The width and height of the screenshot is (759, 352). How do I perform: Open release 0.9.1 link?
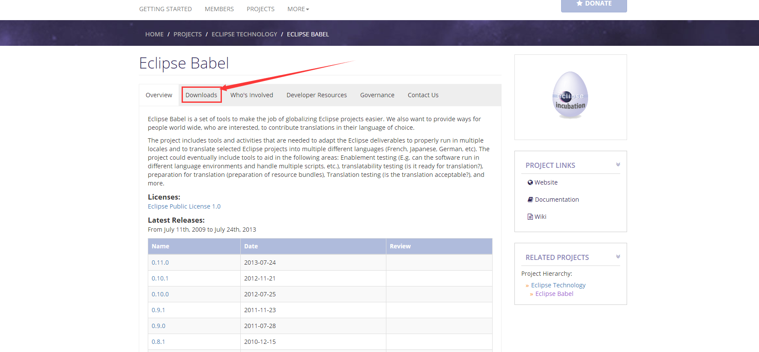[x=158, y=310]
